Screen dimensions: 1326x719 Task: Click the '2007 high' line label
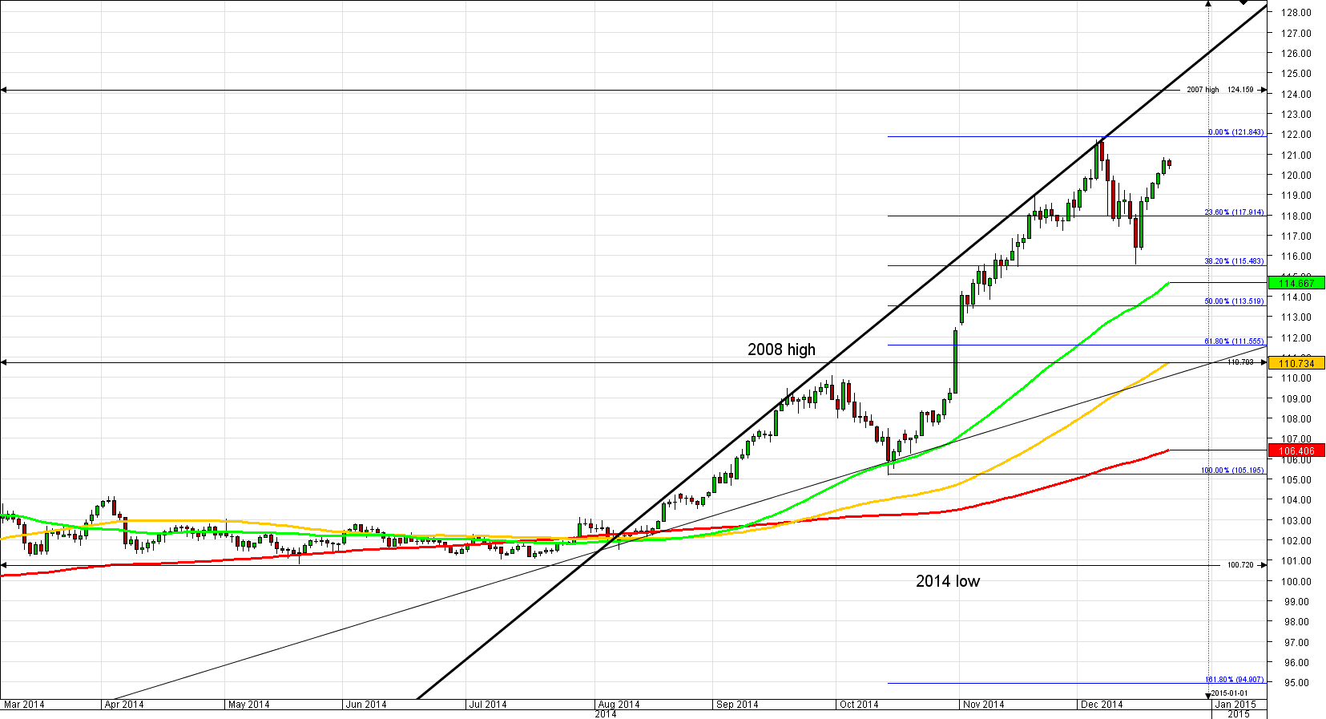point(1203,90)
